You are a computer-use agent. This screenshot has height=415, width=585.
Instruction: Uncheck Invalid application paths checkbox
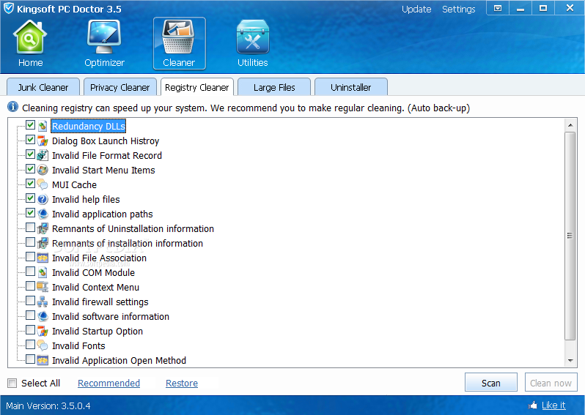pos(30,213)
